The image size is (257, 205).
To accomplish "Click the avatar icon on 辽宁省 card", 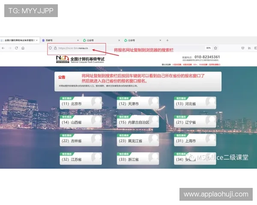I will 211,120.
